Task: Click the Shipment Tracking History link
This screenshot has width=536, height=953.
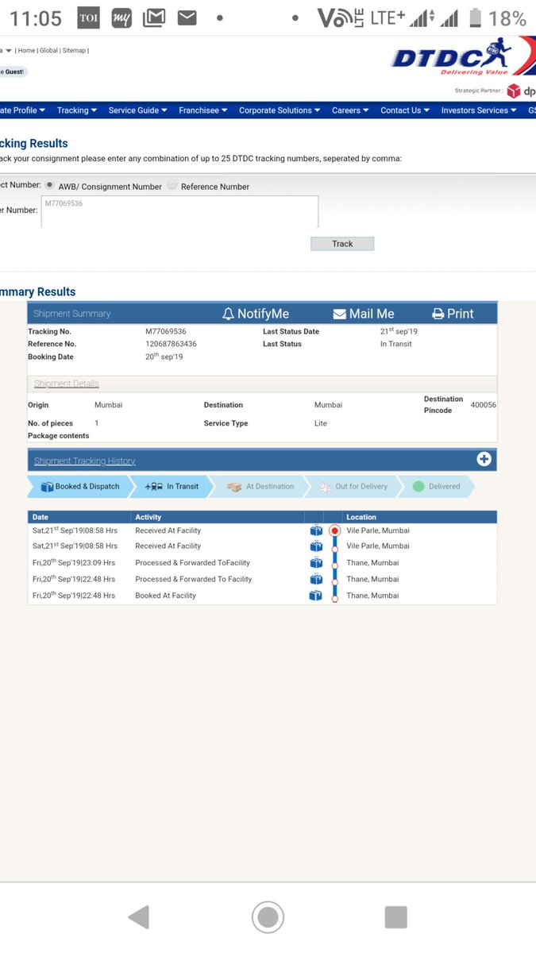Action: coord(84,461)
